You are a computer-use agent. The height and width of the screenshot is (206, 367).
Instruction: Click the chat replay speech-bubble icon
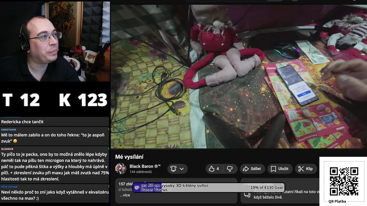tap(247, 195)
